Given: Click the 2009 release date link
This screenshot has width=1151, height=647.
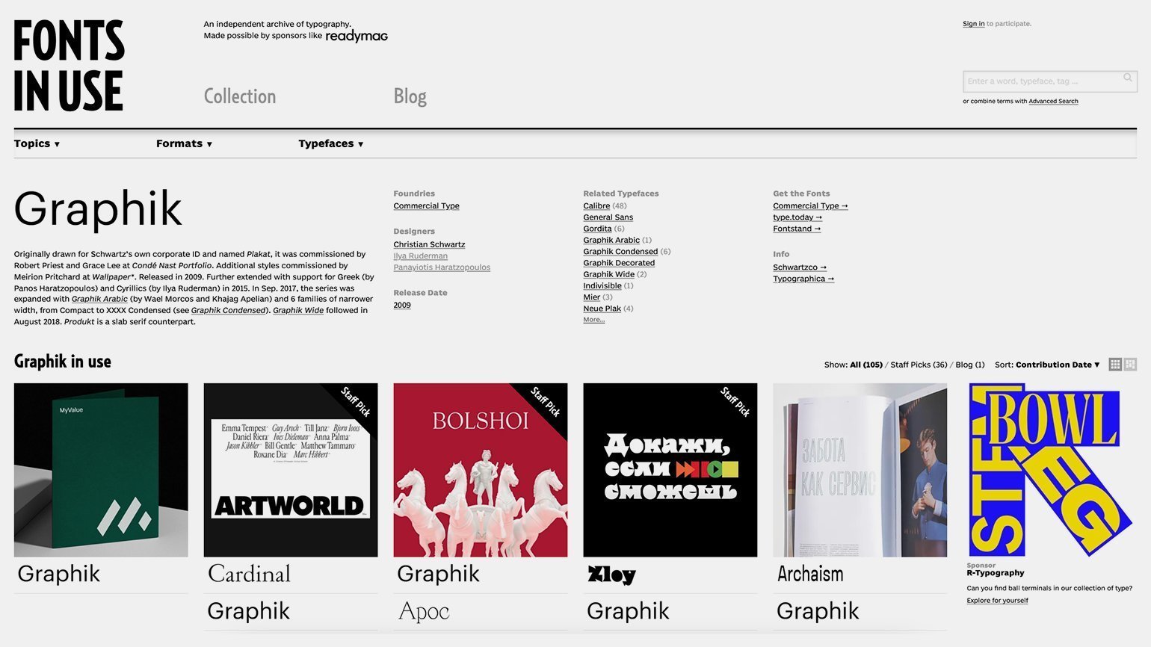Looking at the screenshot, I should 402,305.
